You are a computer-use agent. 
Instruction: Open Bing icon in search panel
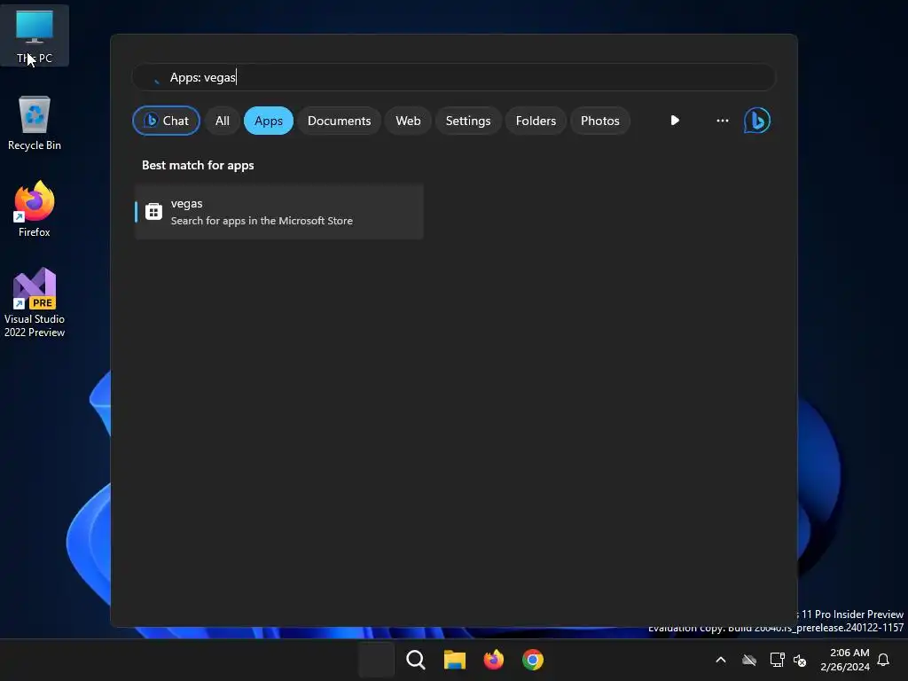757,121
